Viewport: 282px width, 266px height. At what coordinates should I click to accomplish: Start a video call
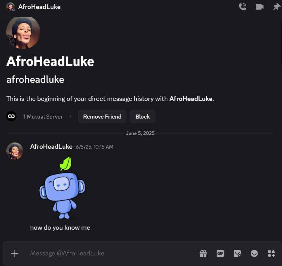tap(259, 7)
